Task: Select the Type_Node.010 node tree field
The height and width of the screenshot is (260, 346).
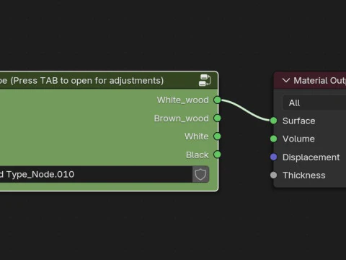Action: 96,174
